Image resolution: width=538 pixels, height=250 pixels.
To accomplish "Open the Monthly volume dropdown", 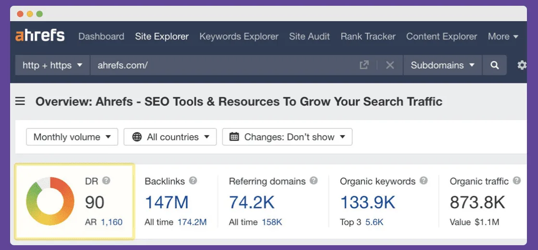I will (72, 137).
